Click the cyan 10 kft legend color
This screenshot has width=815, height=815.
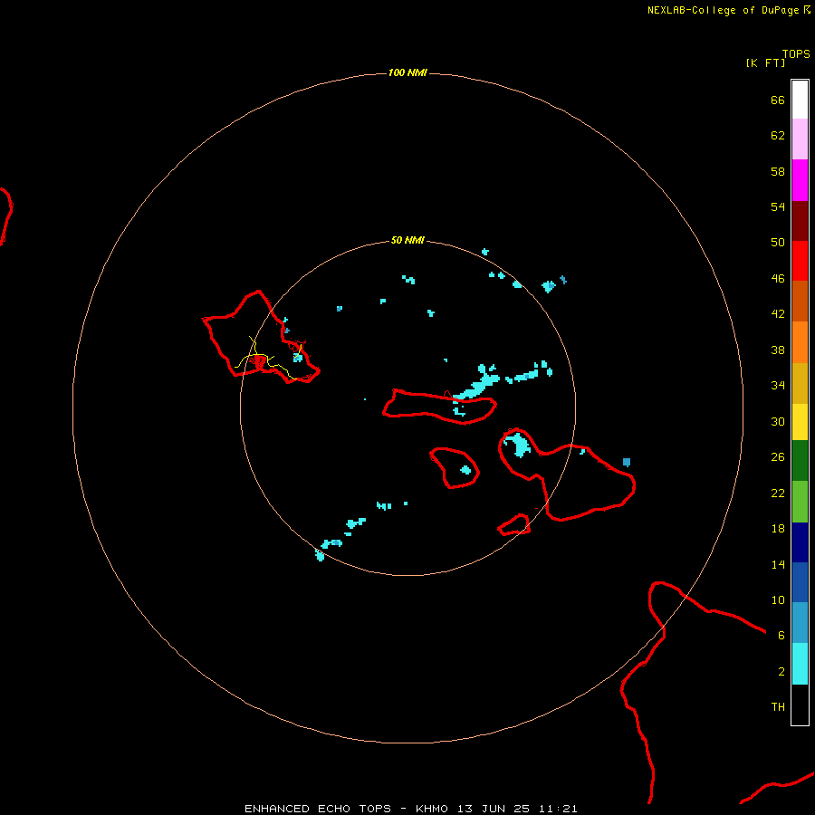pos(800,664)
